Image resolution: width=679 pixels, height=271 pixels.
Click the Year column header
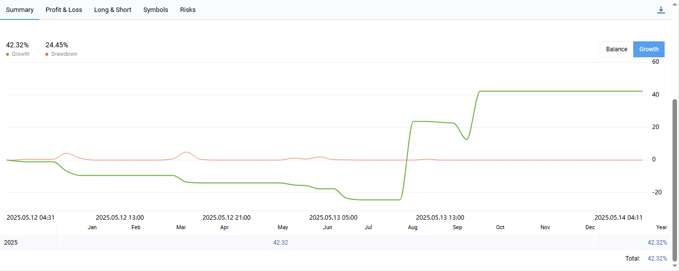click(x=662, y=227)
